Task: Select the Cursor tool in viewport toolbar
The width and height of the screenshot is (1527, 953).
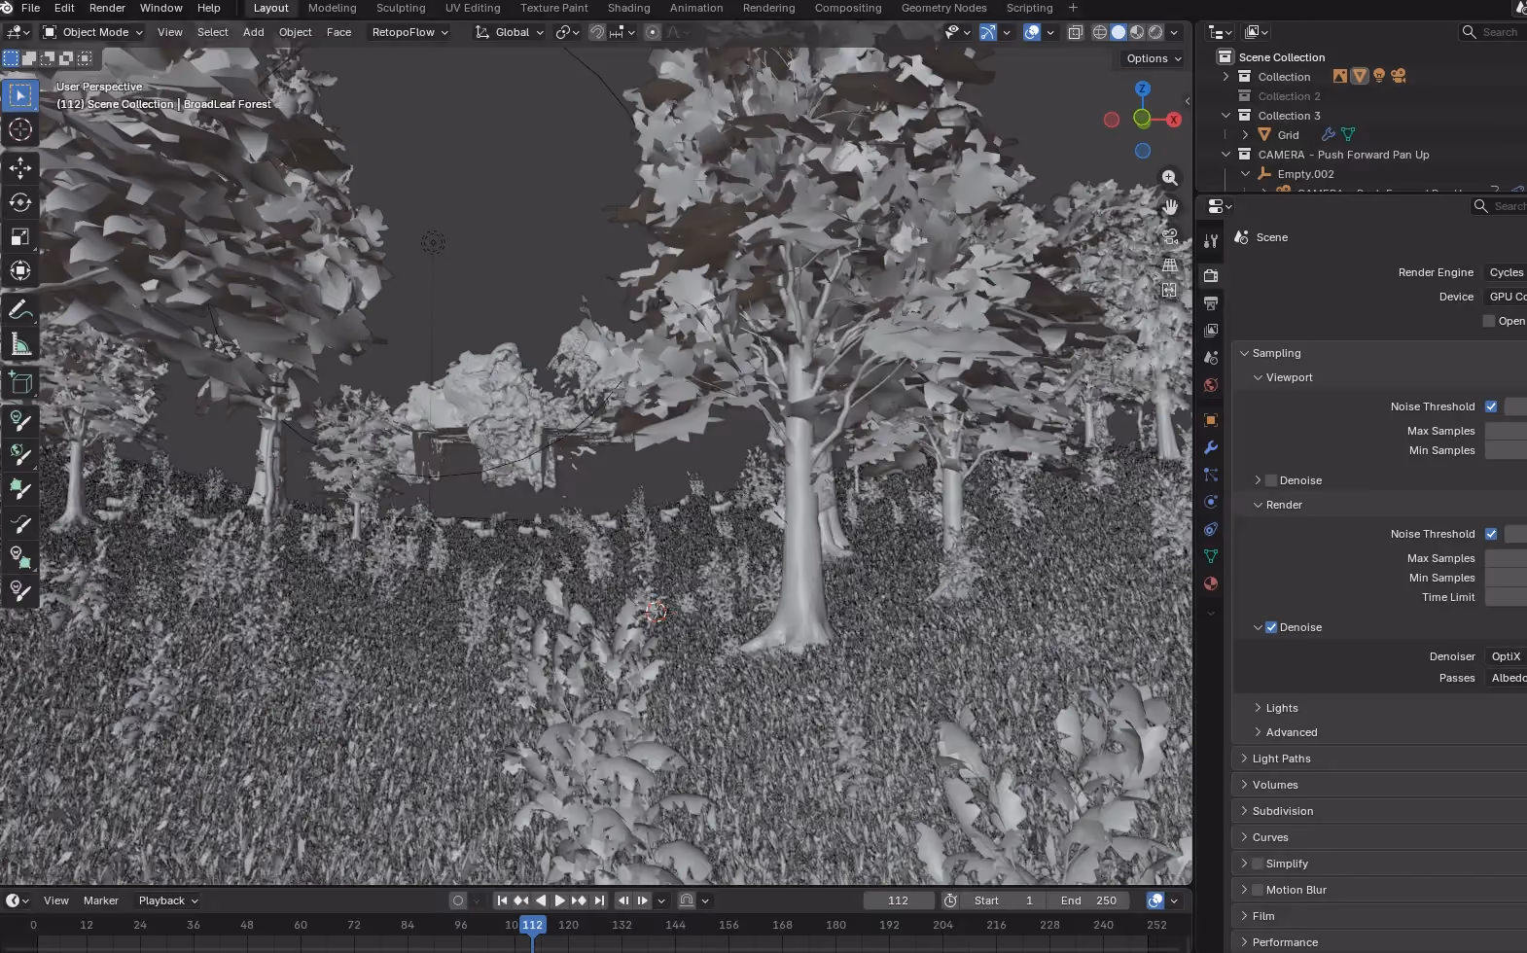Action: [x=20, y=129]
